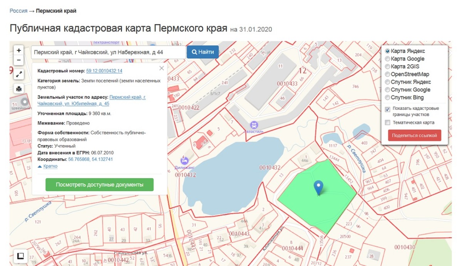Open the bottom-left map legend icon
This screenshot has height=266, width=462.
click(20, 256)
